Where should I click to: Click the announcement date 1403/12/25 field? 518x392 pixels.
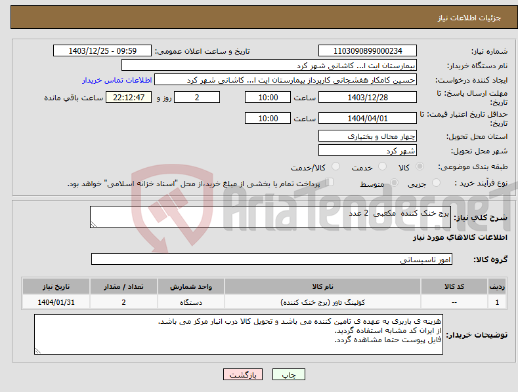click(102, 51)
